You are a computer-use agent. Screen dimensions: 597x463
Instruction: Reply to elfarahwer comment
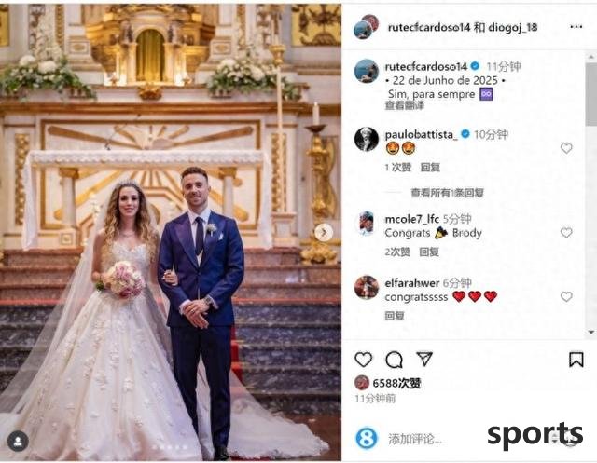395,316
